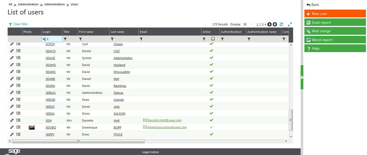Open the First name filter funnel
This screenshot has width=367, height=155.
pos(81,39)
